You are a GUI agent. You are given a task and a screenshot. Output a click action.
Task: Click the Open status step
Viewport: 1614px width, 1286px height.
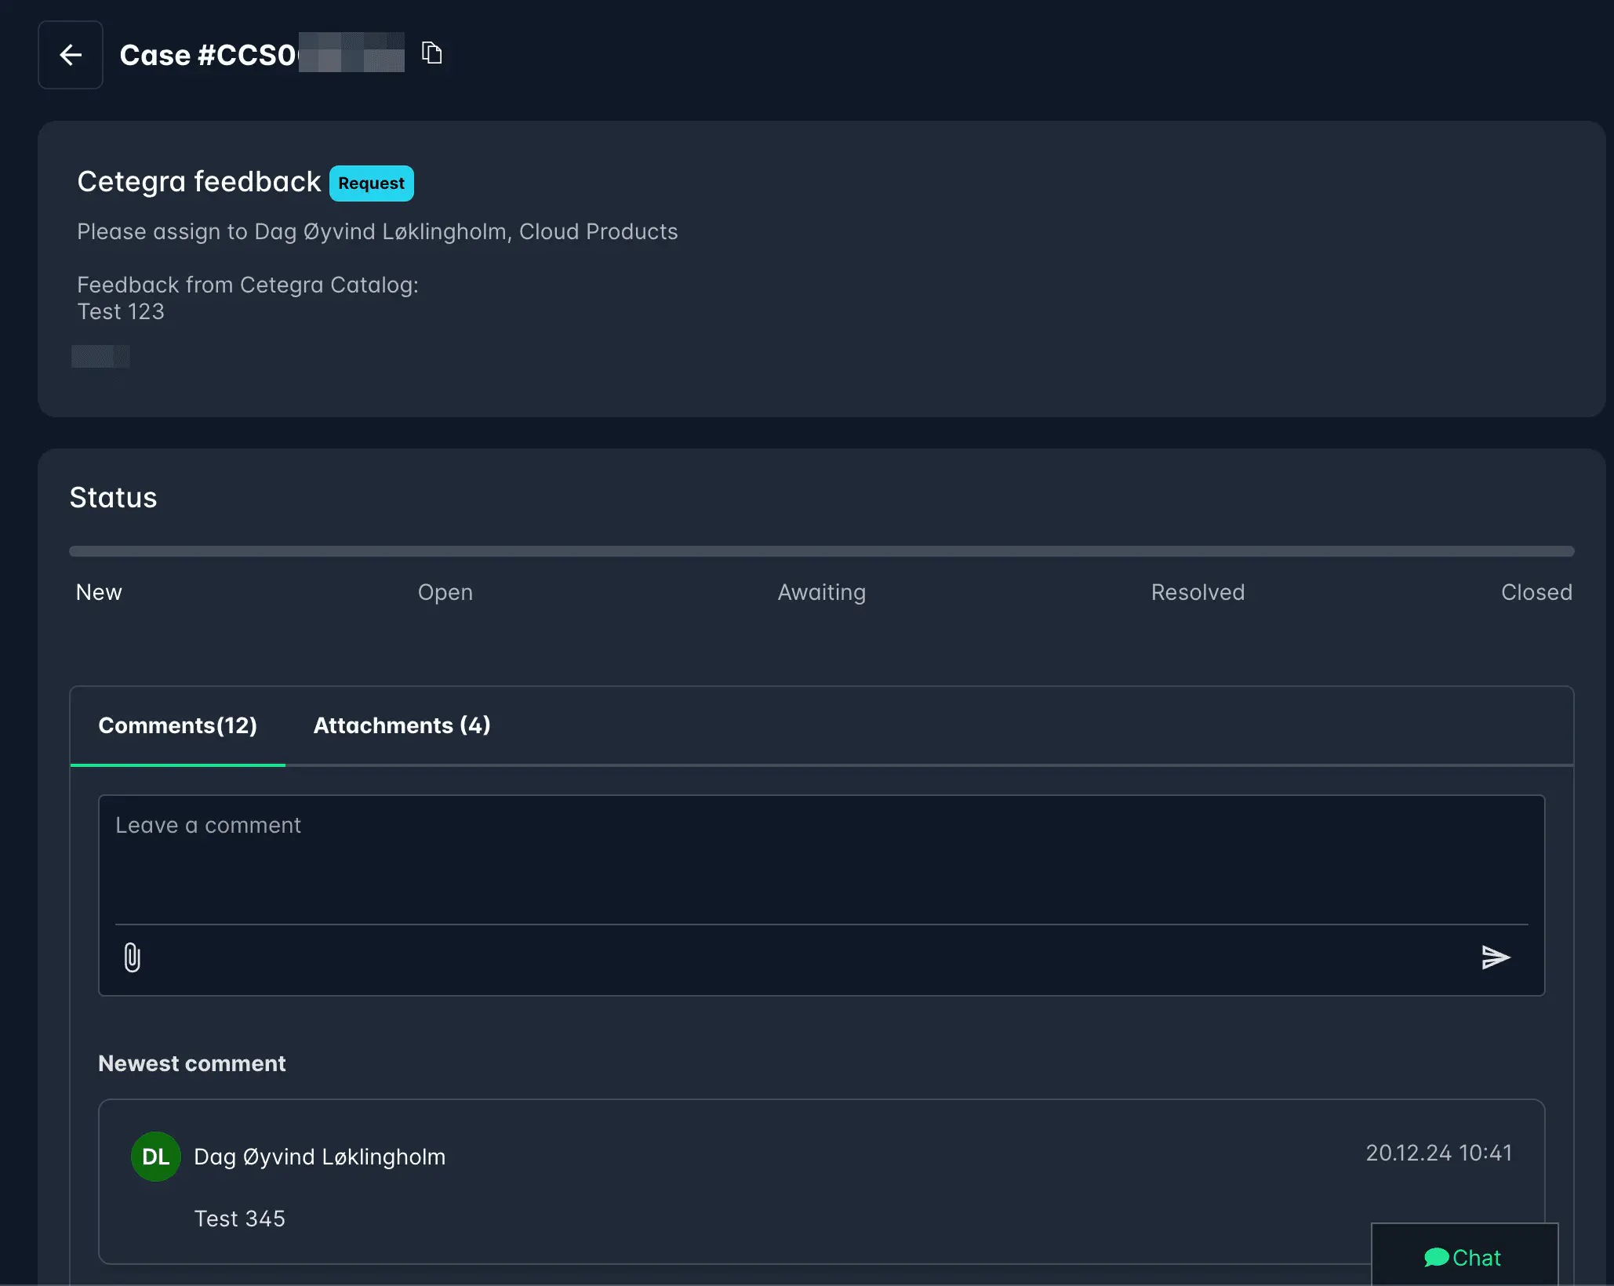(x=445, y=592)
